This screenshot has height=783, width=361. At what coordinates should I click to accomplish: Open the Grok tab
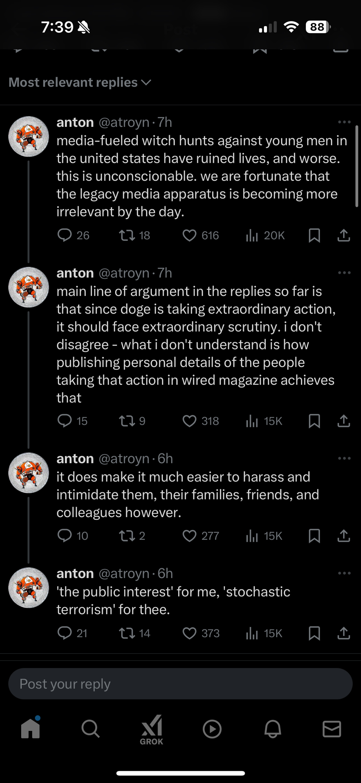point(152,730)
